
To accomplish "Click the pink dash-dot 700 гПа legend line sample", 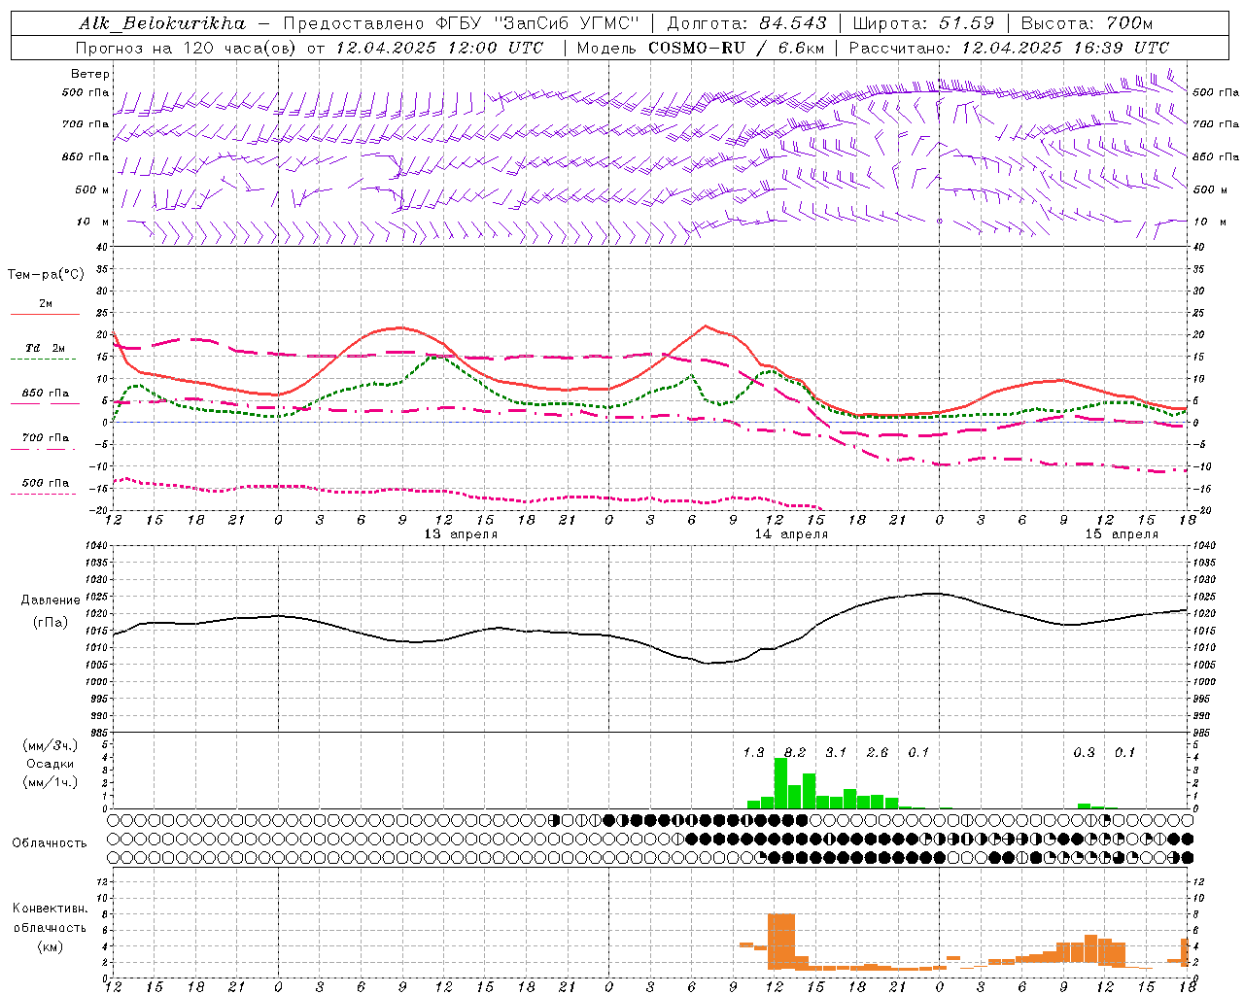I will [45, 449].
